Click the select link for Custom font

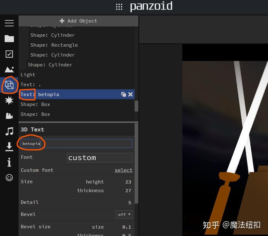[123, 170]
